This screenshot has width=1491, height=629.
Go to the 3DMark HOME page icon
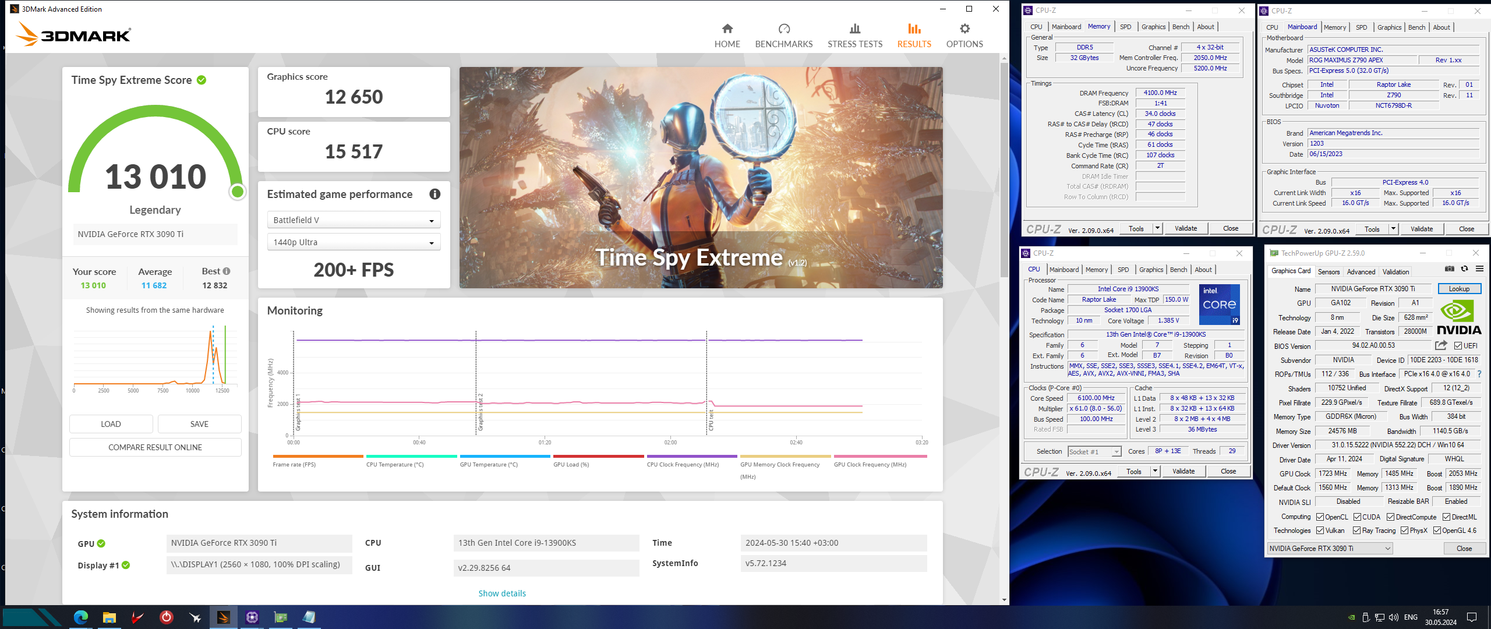[x=727, y=29]
